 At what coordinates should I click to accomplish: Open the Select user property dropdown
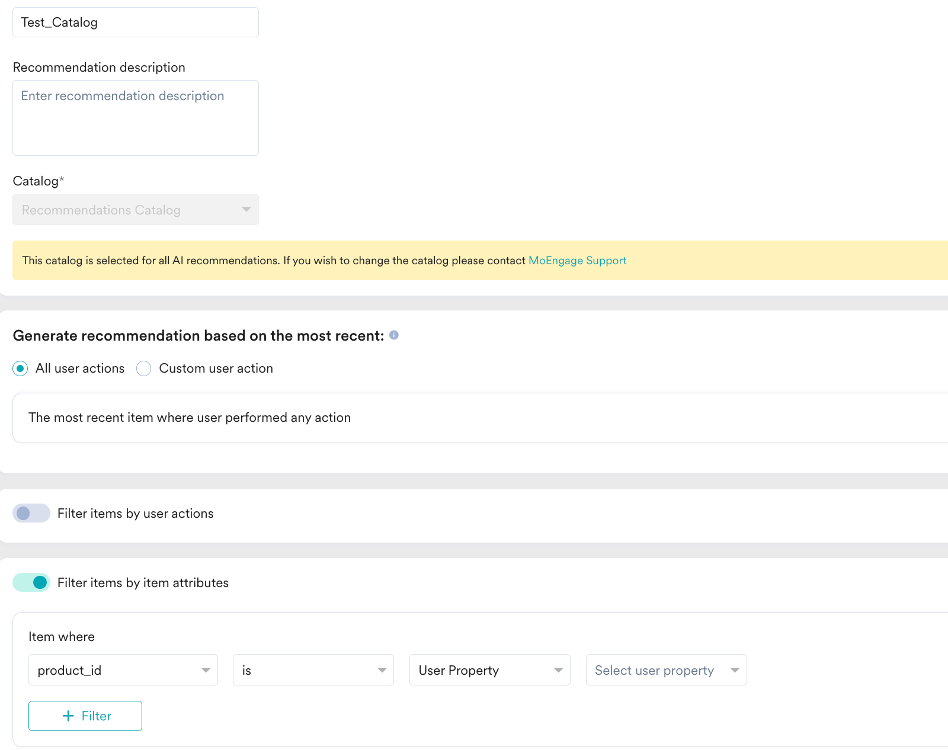667,670
